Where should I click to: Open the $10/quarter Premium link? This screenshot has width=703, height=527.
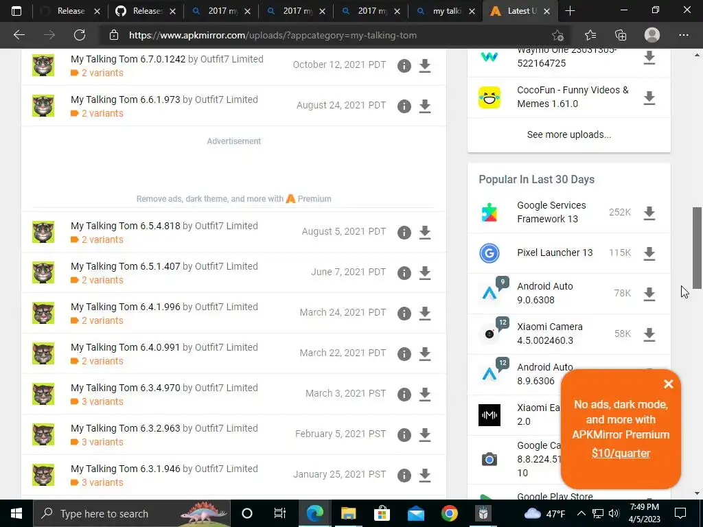point(621,453)
